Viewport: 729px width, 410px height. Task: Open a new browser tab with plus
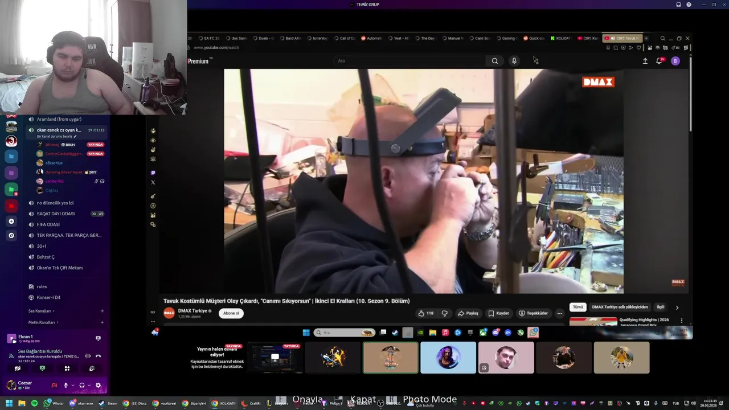646,38
